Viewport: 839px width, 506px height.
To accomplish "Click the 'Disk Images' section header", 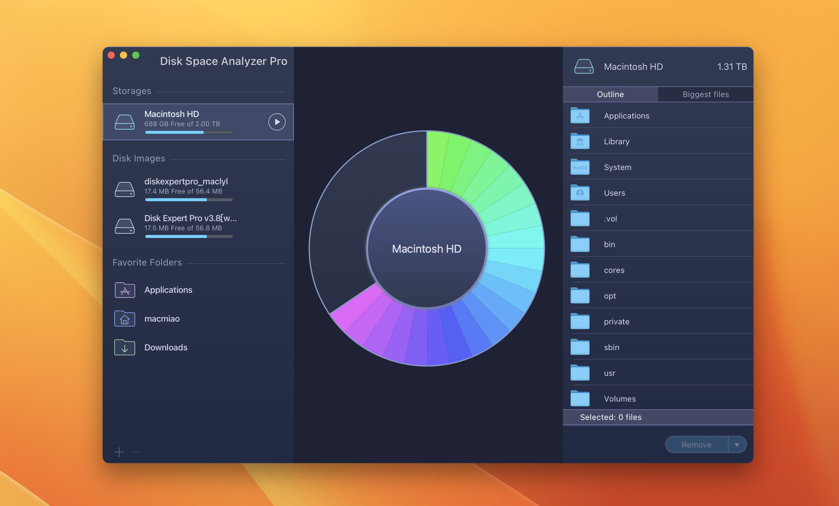I will click(x=139, y=158).
